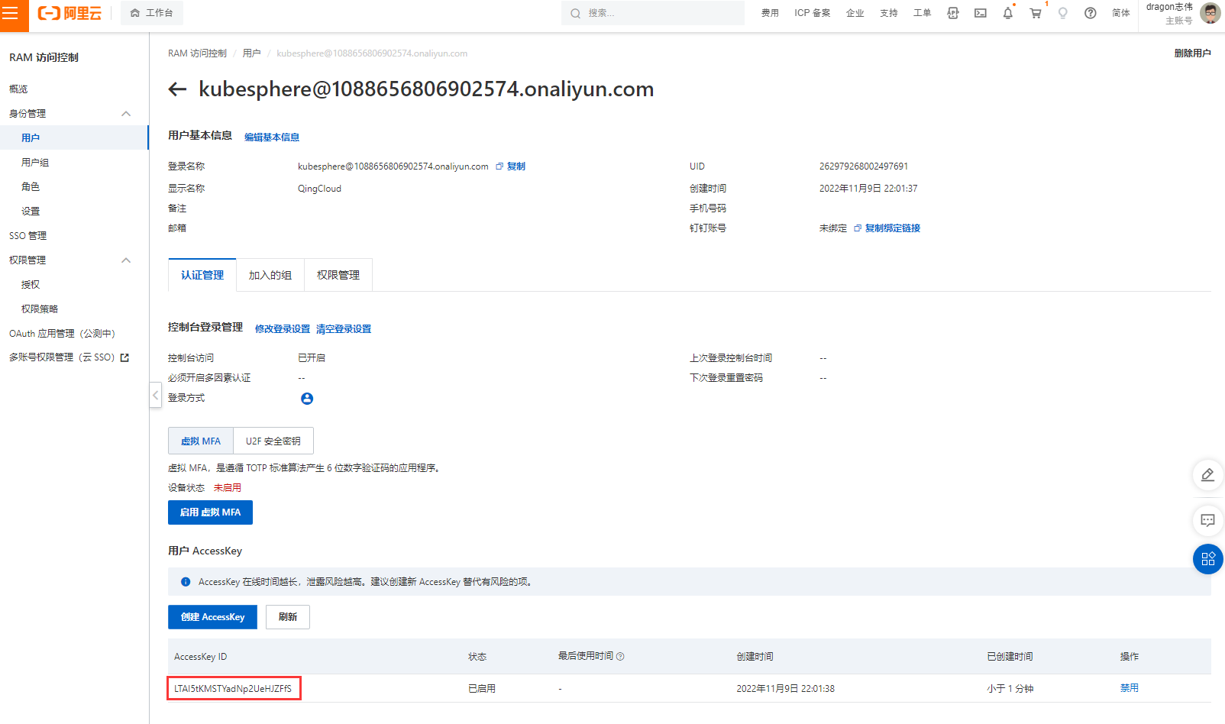The image size is (1225, 724).
Task: Click the blue login method user icon
Action: [307, 399]
